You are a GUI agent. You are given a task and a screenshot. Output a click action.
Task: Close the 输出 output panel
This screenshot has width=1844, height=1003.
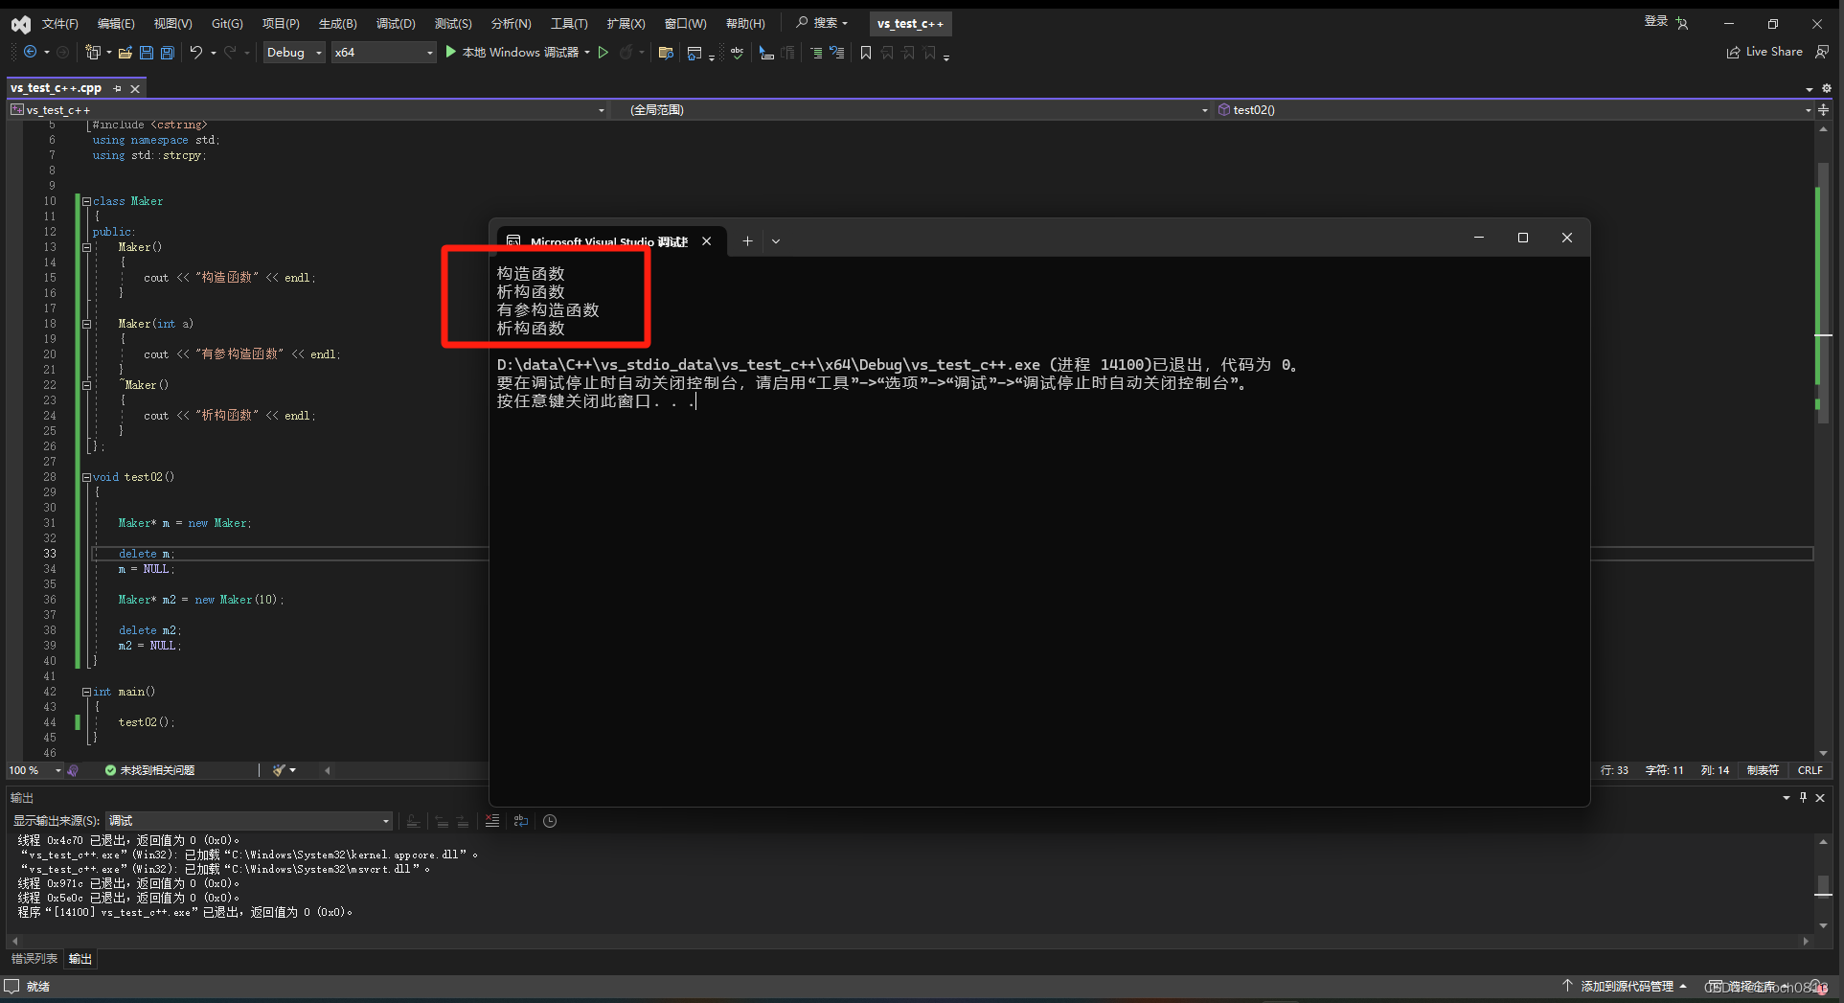[1820, 797]
